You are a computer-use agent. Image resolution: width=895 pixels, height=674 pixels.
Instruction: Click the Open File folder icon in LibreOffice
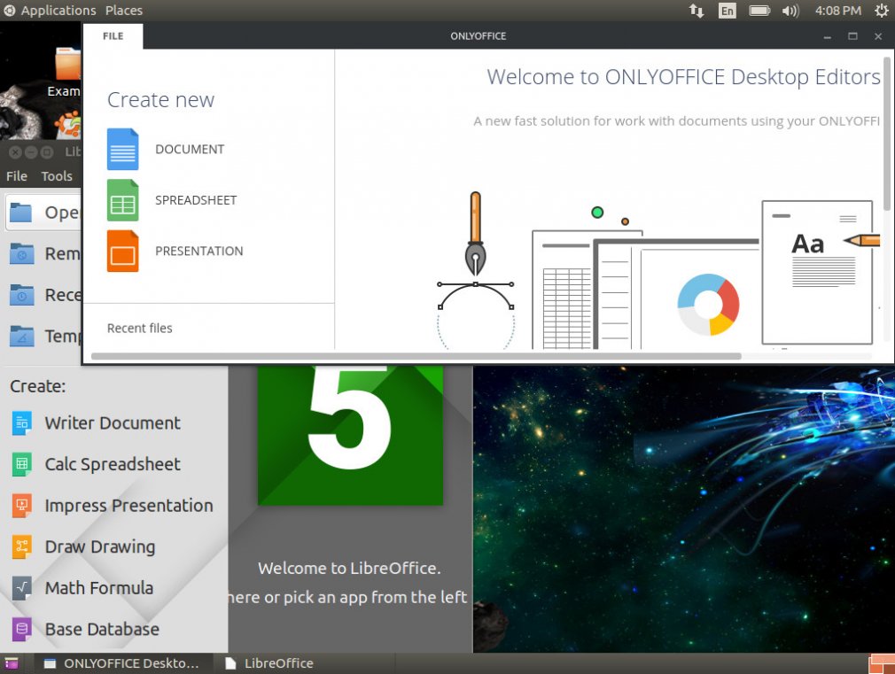[21, 213]
